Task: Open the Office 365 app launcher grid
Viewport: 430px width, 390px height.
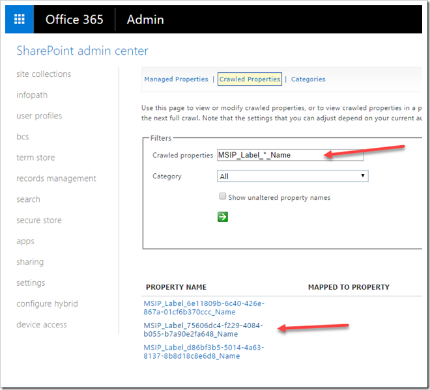Action: (20, 20)
